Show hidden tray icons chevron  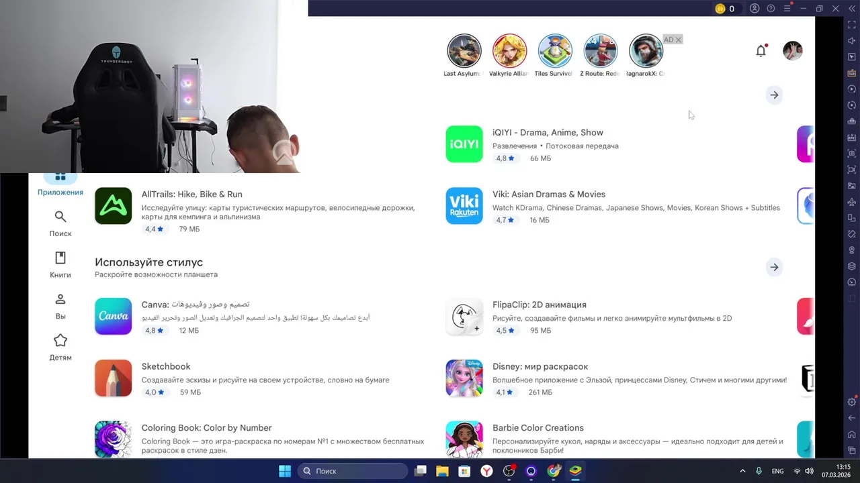click(742, 471)
